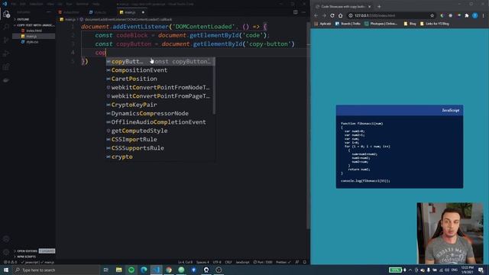Viewport: 489px width, 275px height.
Task: Open the Photopea bookmark
Action: tap(381, 24)
